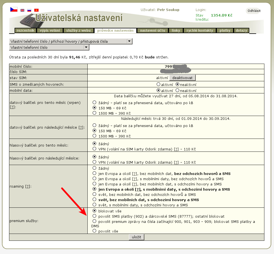The image size is (274, 254).
Task: Open the výpis volání tab
Action: click(x=50, y=31)
